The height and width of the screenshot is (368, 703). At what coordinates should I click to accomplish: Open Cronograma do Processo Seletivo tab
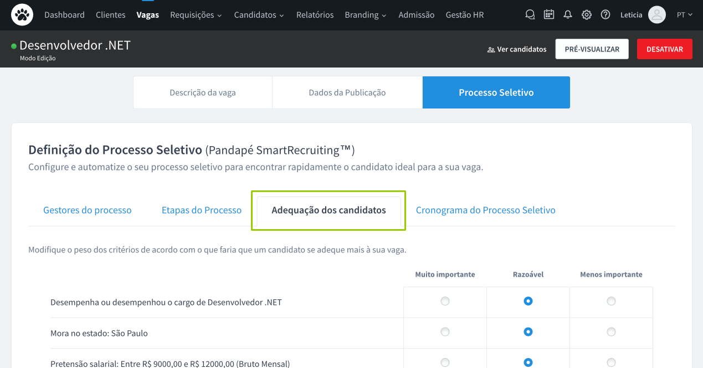[485, 210]
